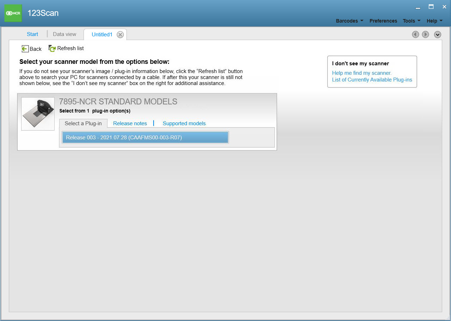Open List of Currently Available Plug-ins

pos(372,80)
